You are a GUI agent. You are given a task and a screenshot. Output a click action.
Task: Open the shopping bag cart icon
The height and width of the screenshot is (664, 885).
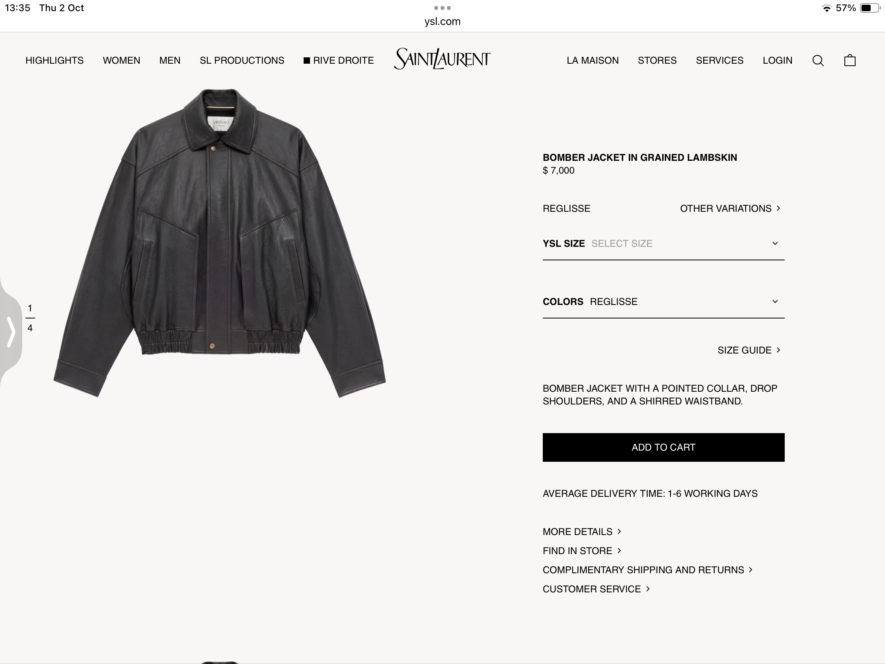click(850, 60)
